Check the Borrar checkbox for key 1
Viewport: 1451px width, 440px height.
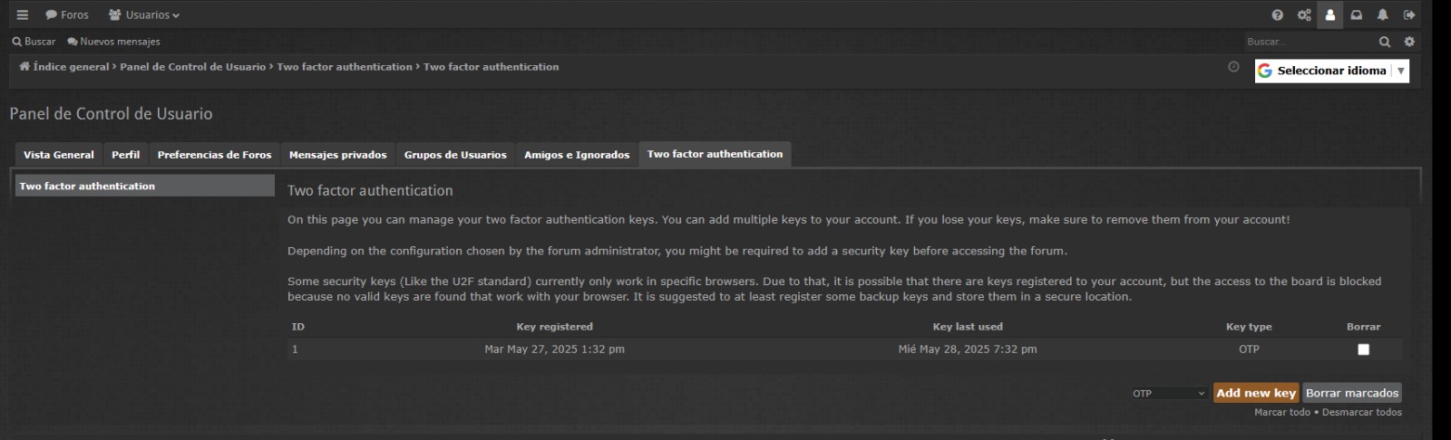click(1363, 349)
